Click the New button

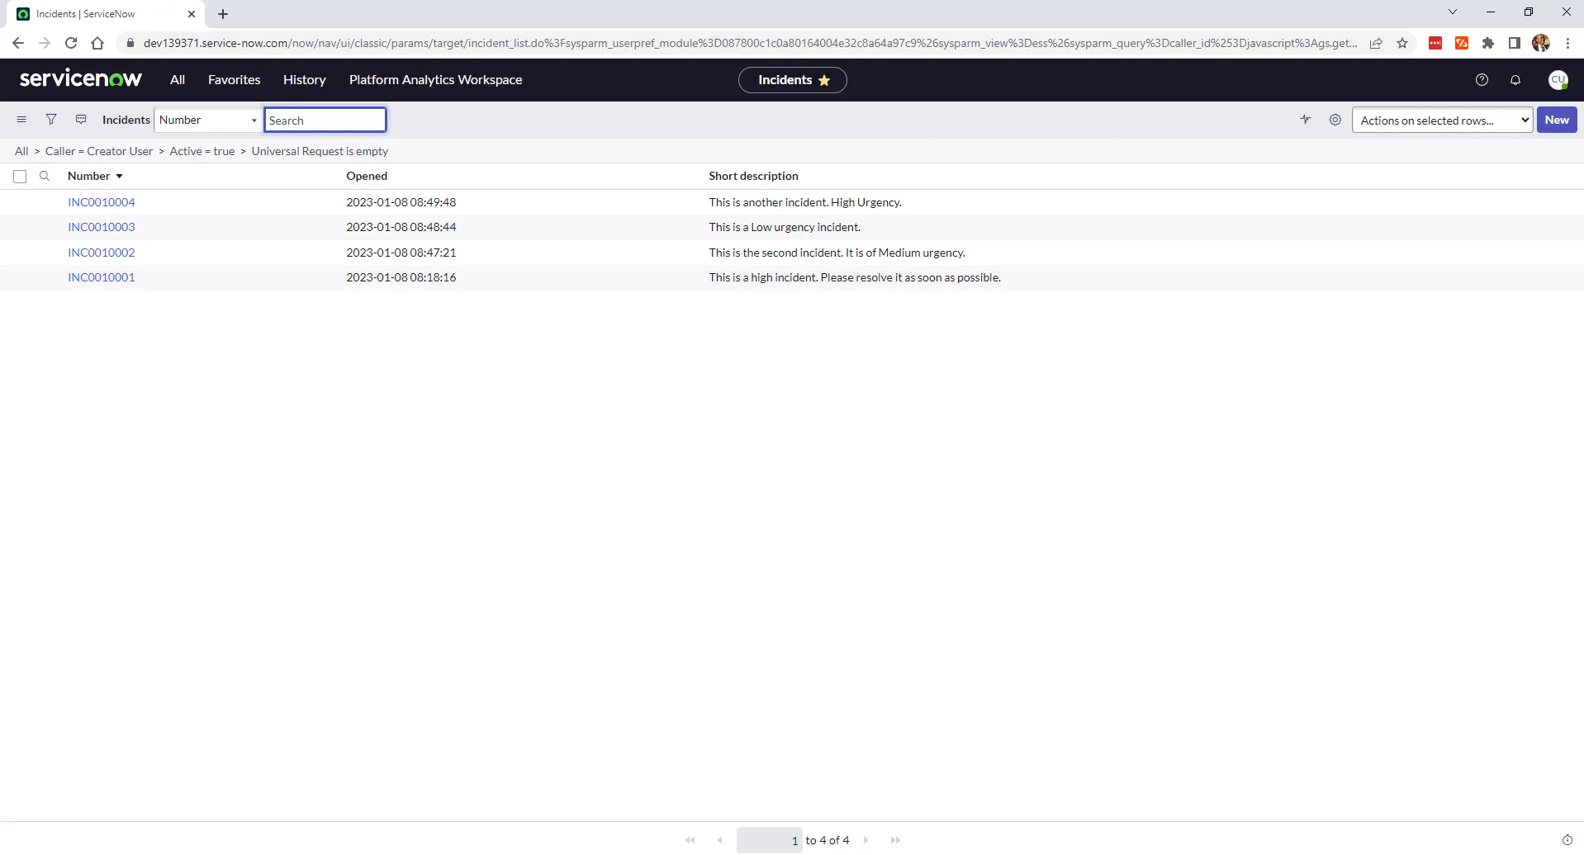point(1557,120)
